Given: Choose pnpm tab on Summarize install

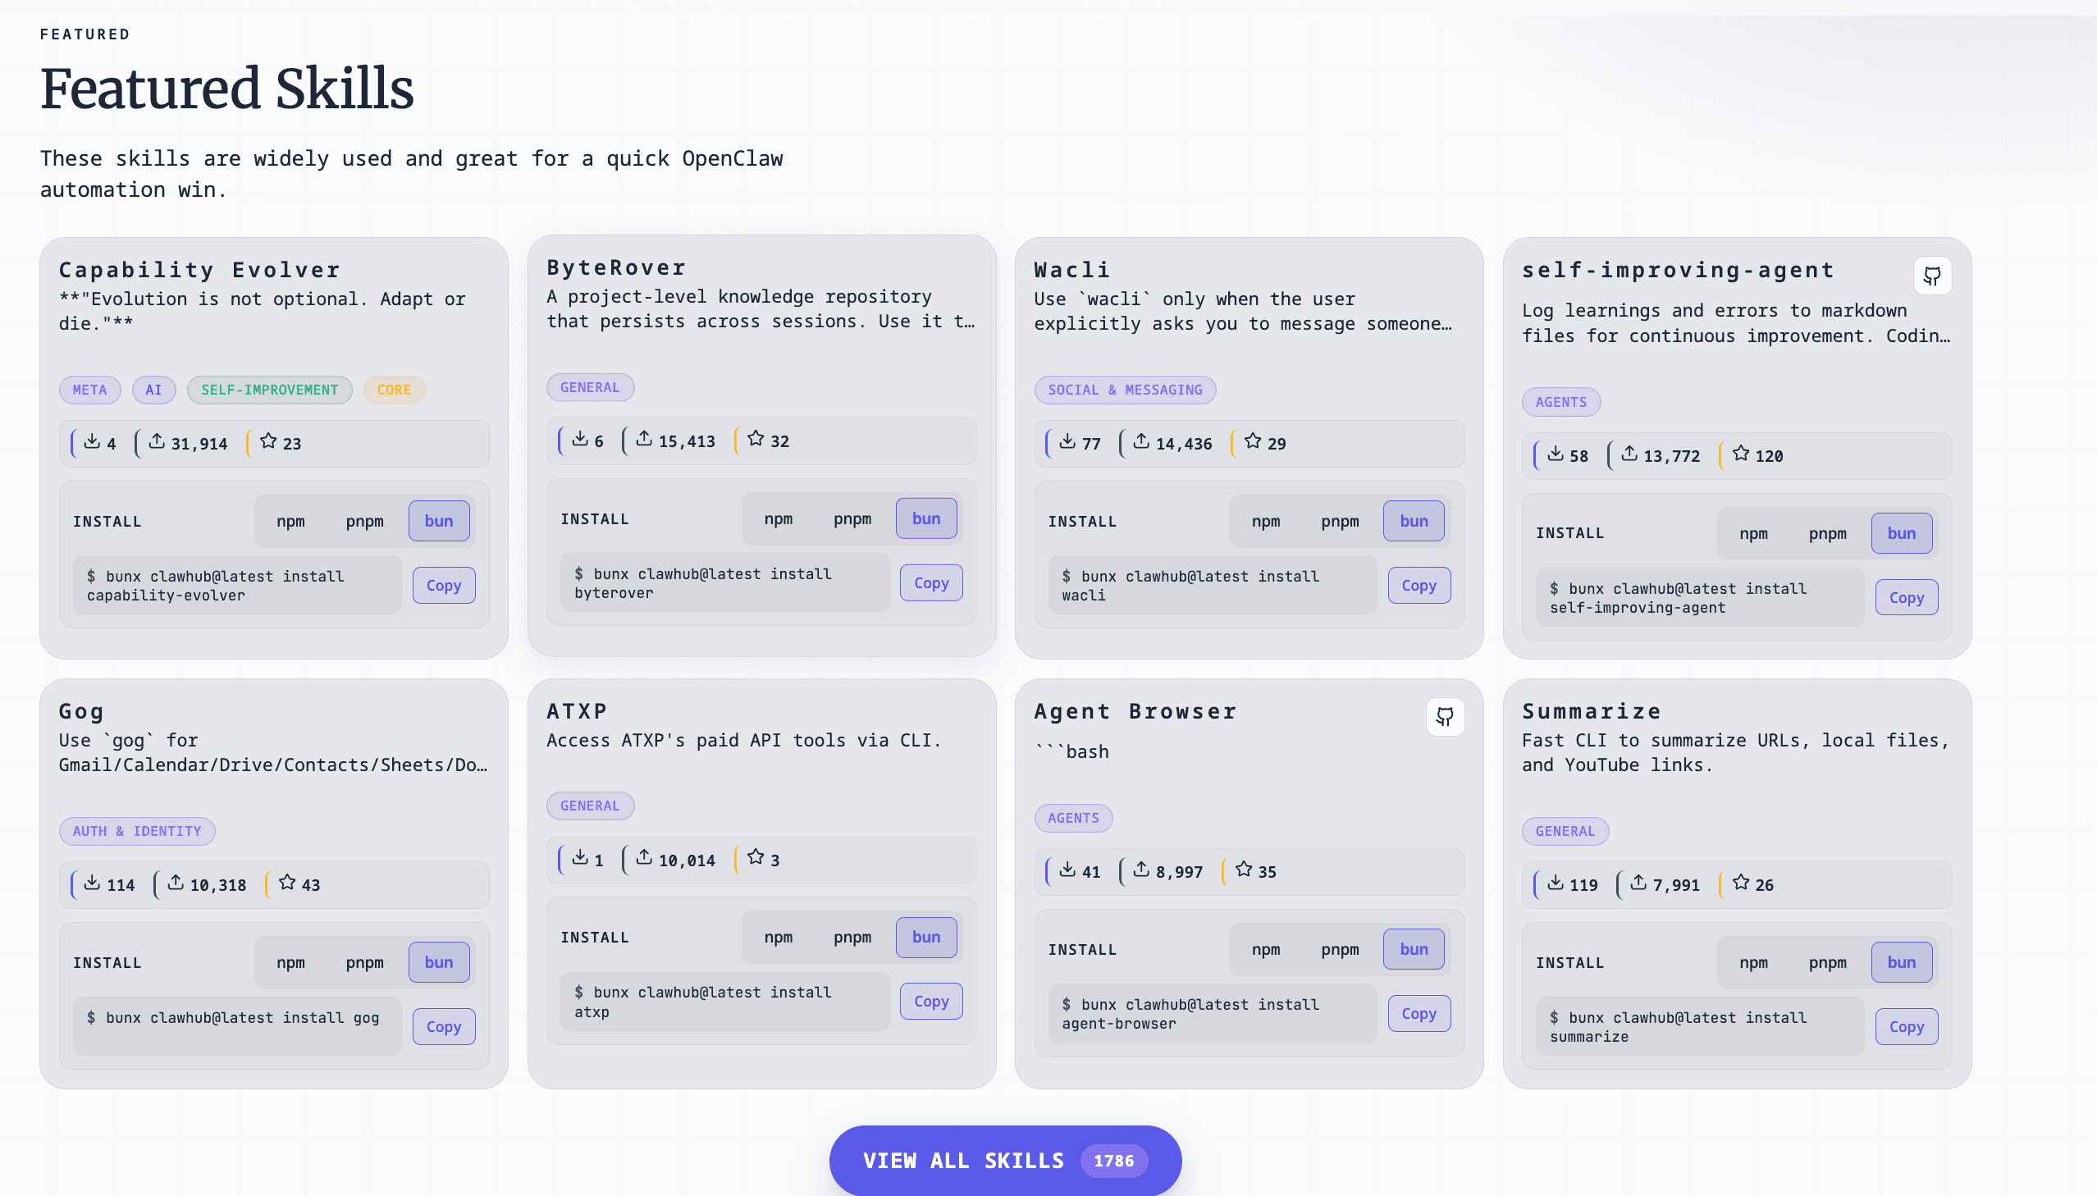Looking at the screenshot, I should (x=1827, y=963).
